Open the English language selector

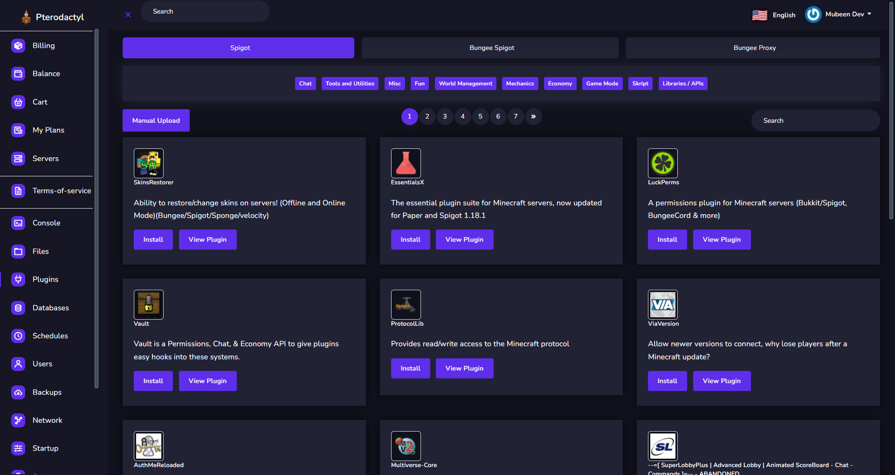pyautogui.click(x=774, y=15)
